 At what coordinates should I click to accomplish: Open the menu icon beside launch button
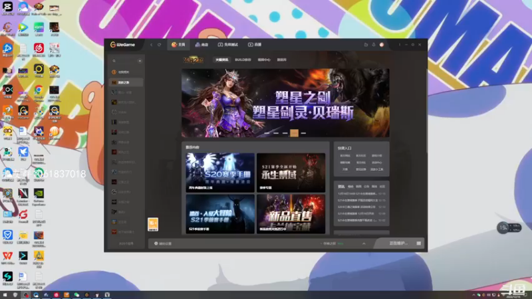coord(419,243)
